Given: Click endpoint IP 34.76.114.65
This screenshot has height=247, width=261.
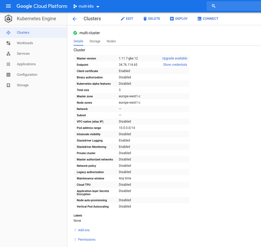Looking at the screenshot, I should (128, 65).
